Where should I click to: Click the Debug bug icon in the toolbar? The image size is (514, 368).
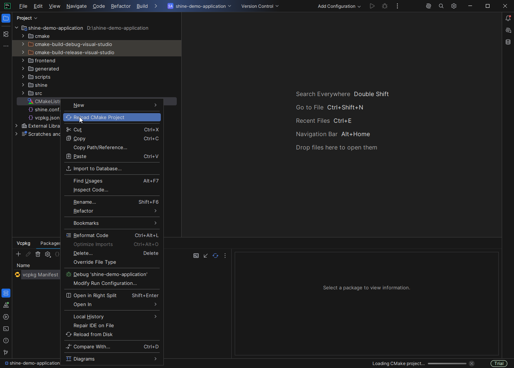[x=385, y=6]
